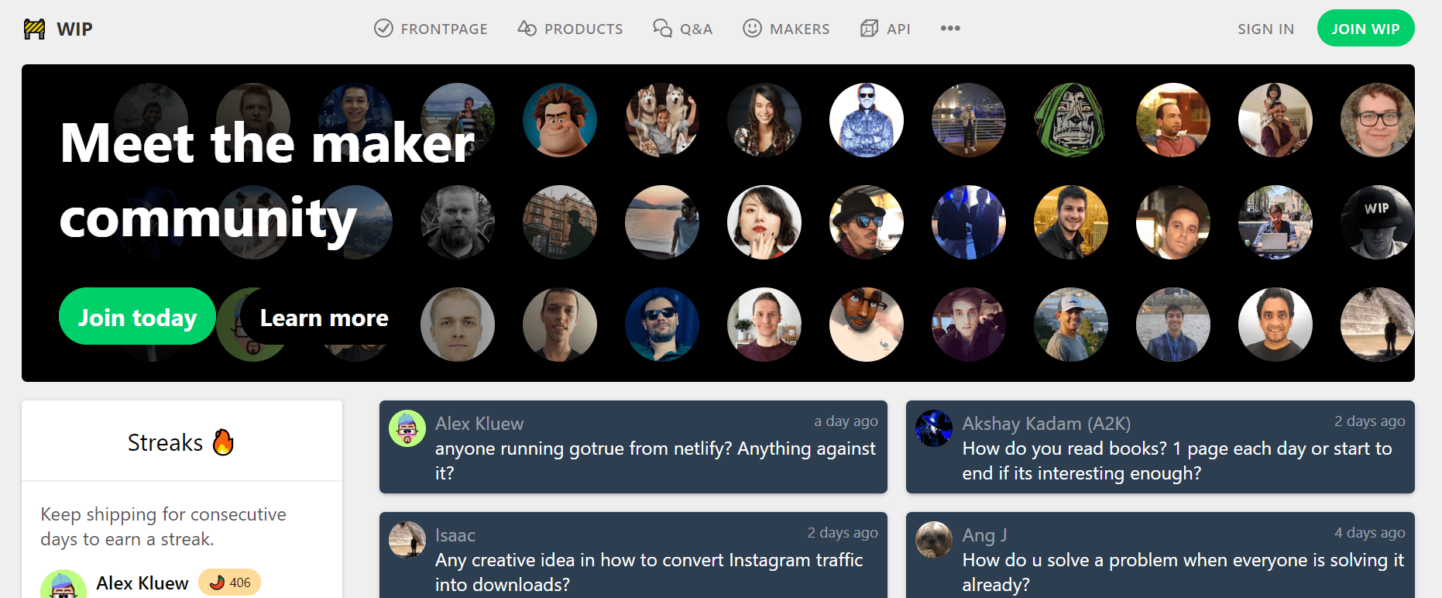Select the smiling man on yellow background avatar
This screenshot has height=598, width=1442.
(x=1071, y=222)
